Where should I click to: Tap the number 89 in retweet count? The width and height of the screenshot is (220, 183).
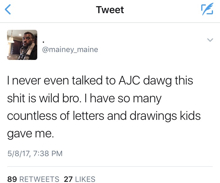pos(12,179)
